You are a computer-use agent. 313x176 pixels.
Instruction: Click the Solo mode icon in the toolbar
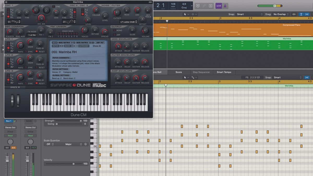click(x=211, y=5)
